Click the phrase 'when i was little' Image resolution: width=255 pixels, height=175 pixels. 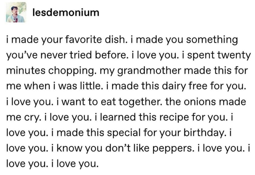[62, 86]
